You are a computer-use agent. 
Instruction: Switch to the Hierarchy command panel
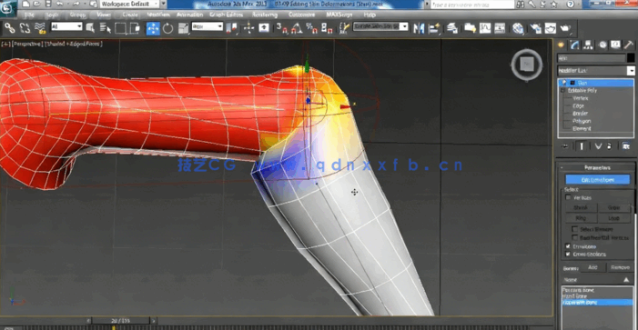tap(589, 45)
